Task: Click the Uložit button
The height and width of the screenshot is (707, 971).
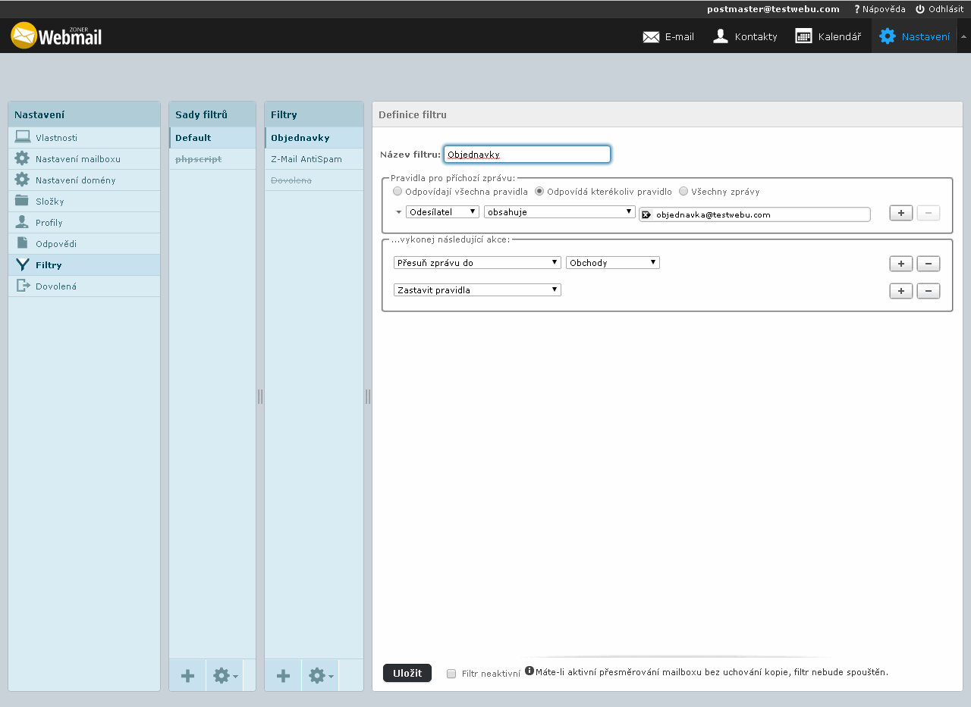Action: 407,673
